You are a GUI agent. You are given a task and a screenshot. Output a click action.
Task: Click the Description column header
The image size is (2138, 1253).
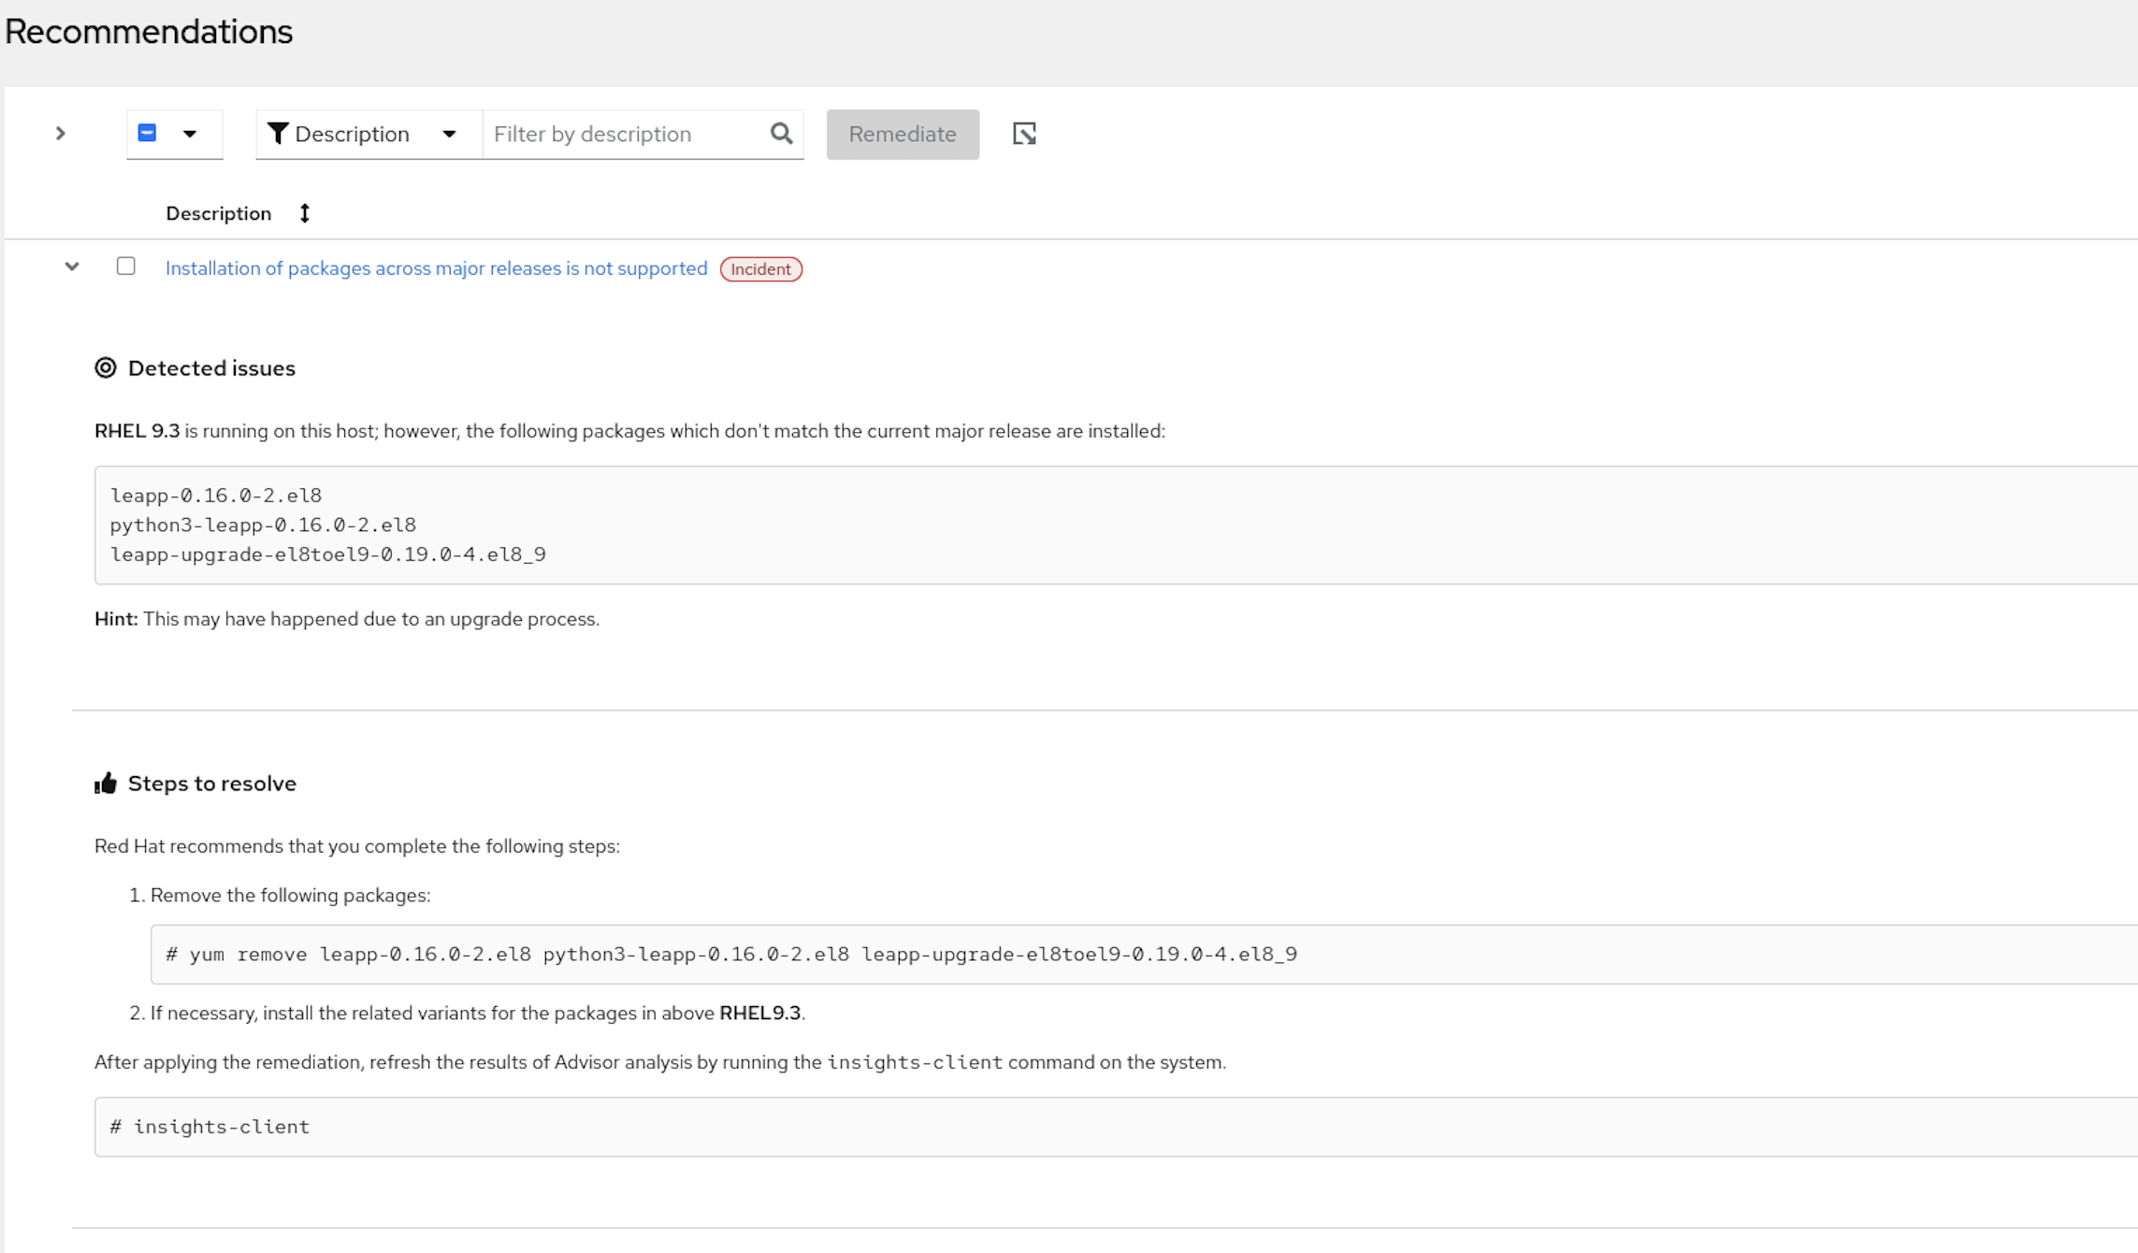click(218, 213)
